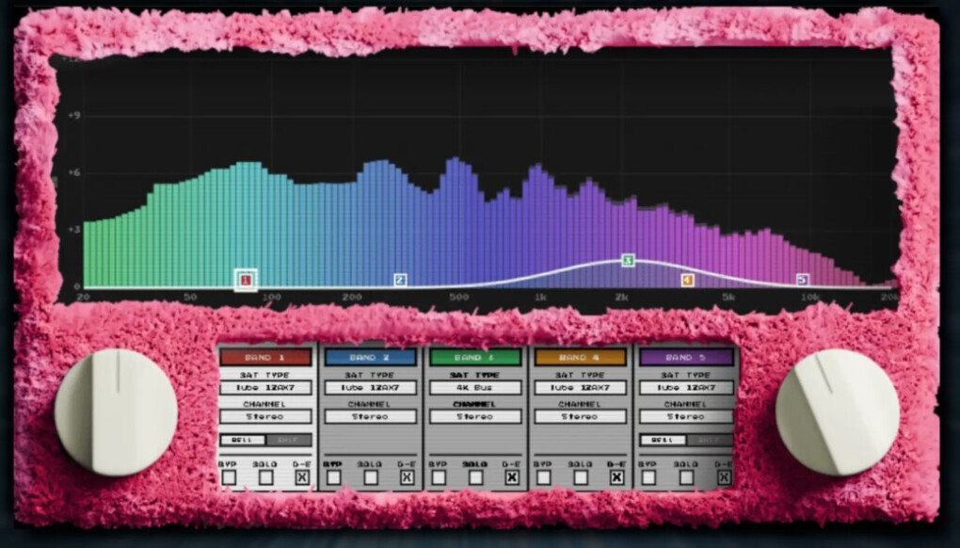Select the SHLF shape button in Band 5
This screenshot has width=960, height=548.
coord(710,440)
